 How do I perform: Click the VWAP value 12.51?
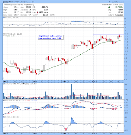coord(46,15)
